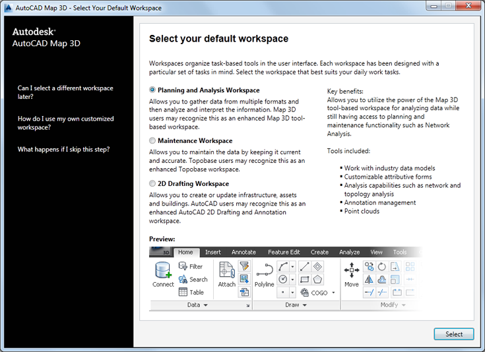
Task: Select the 2D Drafting Workspace radio button
Action: (x=152, y=183)
